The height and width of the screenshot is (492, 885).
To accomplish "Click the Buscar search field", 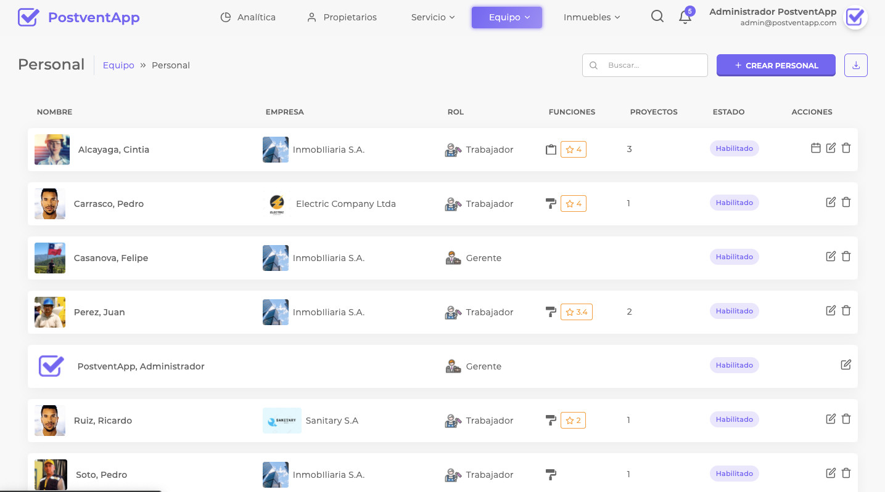I will 652,65.
